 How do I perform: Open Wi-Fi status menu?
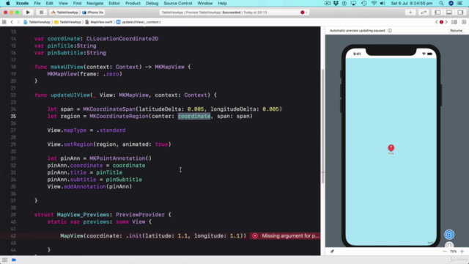(x=374, y=3)
